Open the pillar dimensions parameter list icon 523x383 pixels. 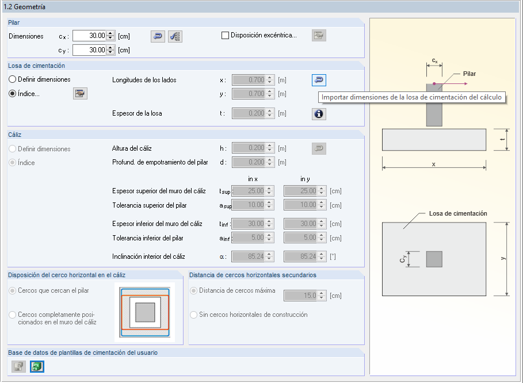[x=175, y=36]
